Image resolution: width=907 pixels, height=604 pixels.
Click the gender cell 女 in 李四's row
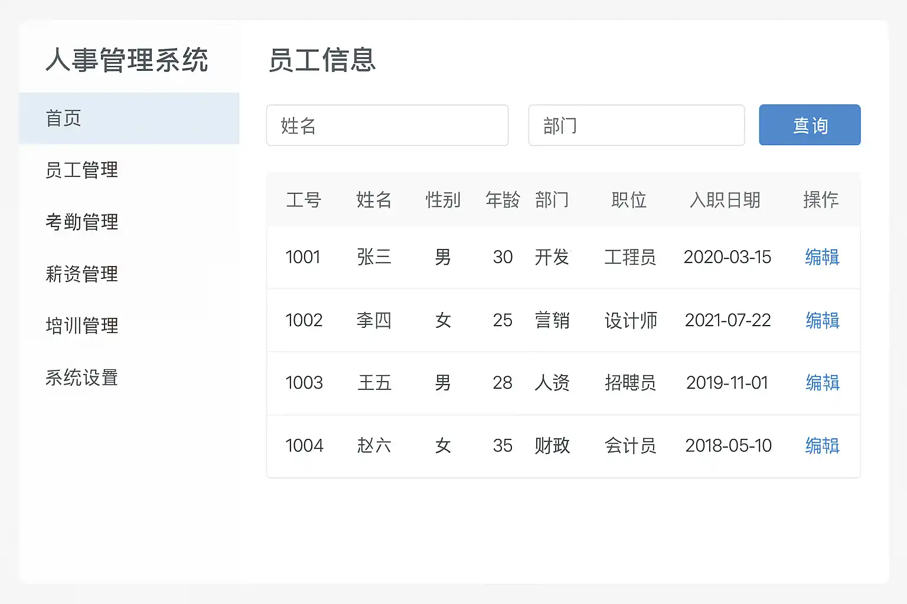pos(443,320)
